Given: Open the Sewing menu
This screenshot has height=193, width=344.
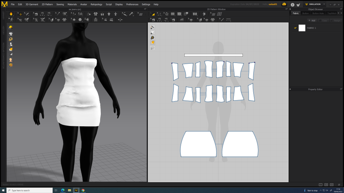Looking at the screenshot, I should (x=60, y=4).
